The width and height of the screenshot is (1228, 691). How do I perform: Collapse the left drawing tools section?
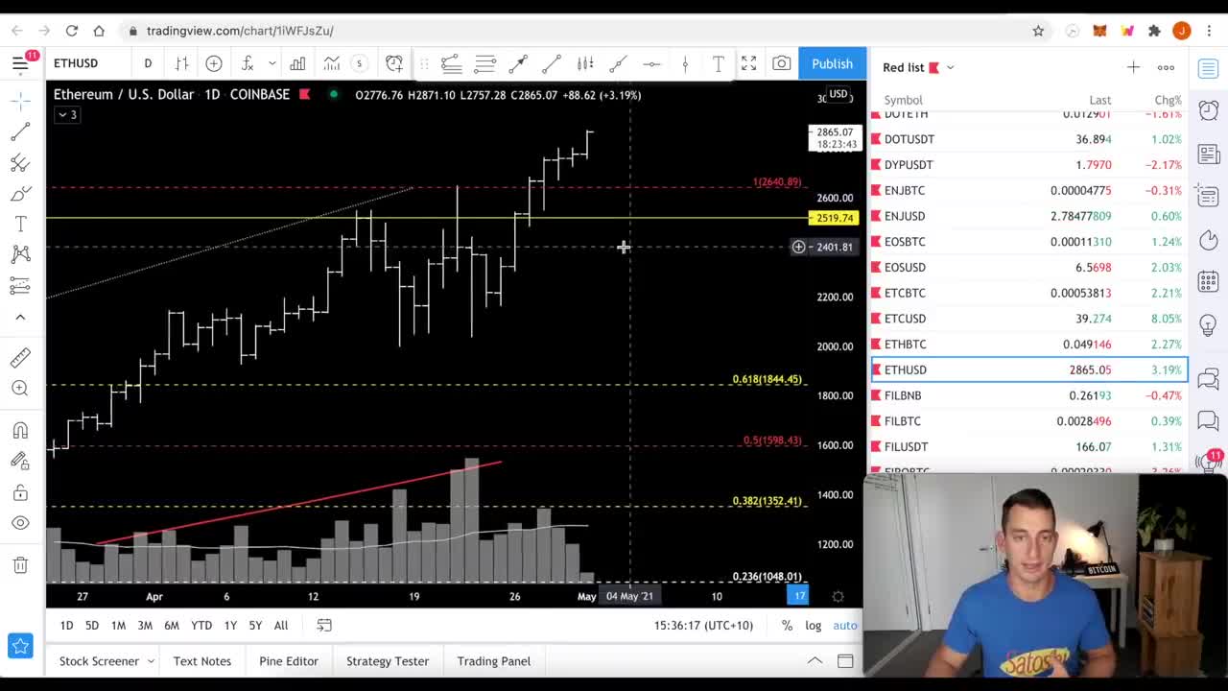pyautogui.click(x=20, y=317)
